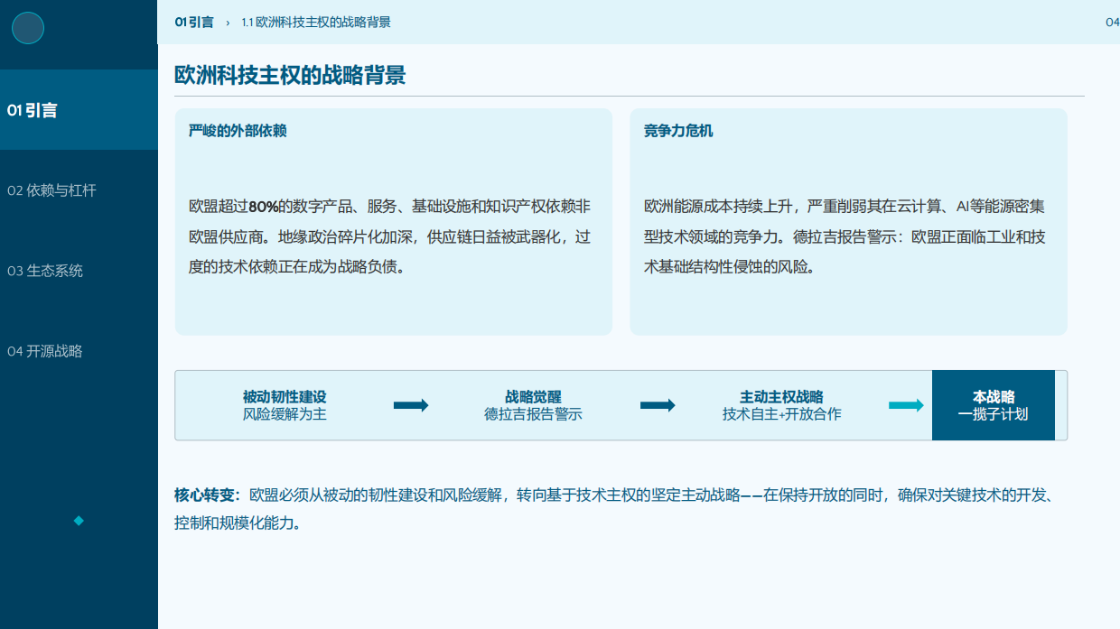Click the teal diamond marker in sidebar
1120x629 pixels.
coord(79,521)
